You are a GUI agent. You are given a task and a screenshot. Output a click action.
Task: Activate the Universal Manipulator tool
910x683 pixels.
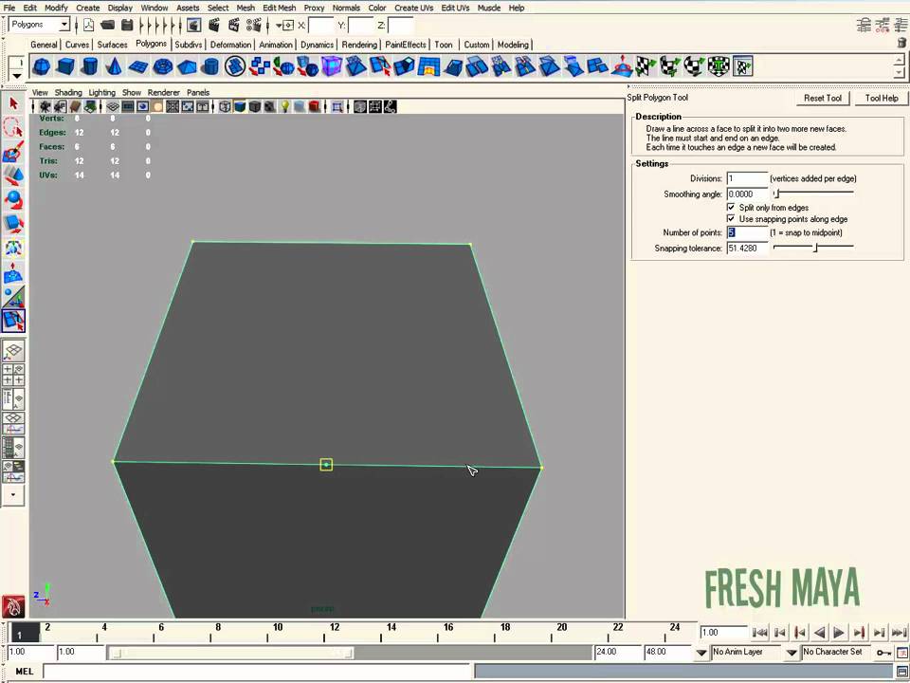tap(13, 248)
